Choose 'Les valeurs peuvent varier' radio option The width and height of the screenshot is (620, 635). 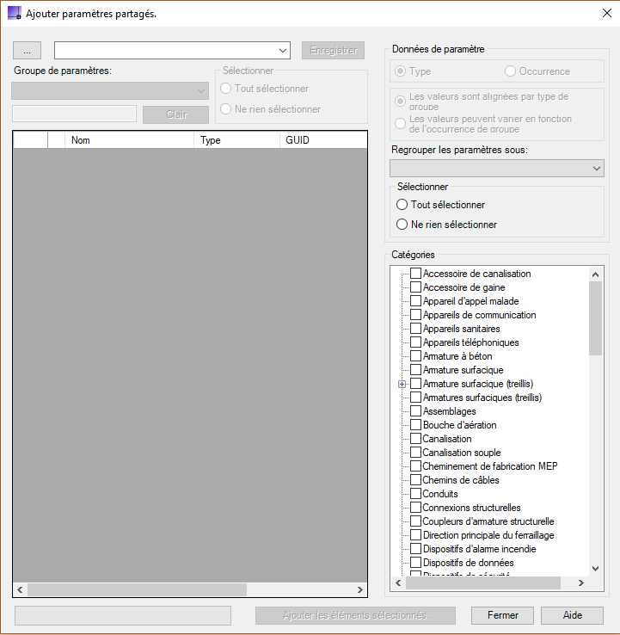[x=400, y=124]
